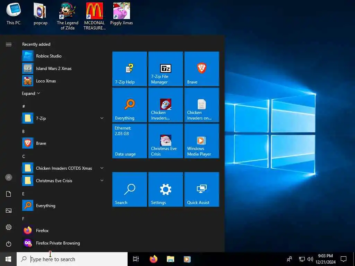
Task: Select the Piggly Xmas desktop shortcut
Action: point(122,14)
